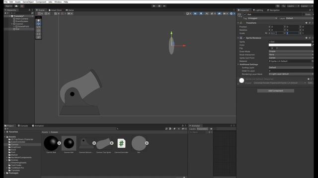Click the color eyedropper icon
The width and height of the screenshot is (318, 178).
coord(313,45)
